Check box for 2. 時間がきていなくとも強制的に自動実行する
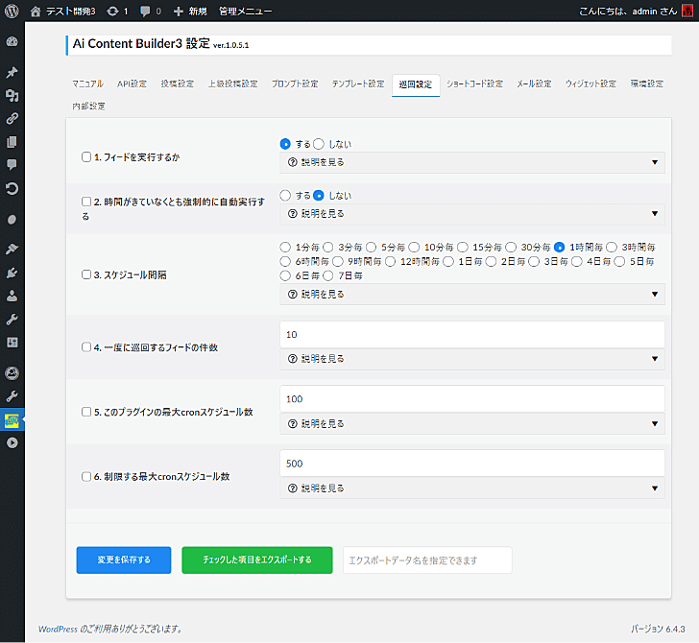Viewport: 699px width, 643px height. tap(86, 202)
